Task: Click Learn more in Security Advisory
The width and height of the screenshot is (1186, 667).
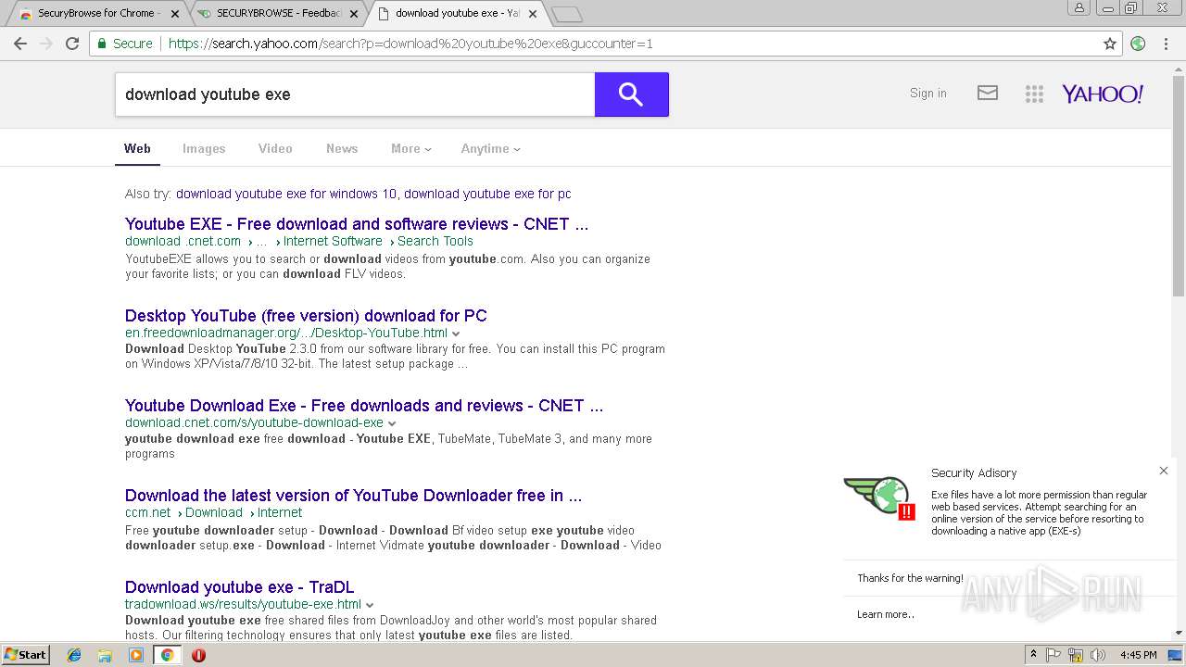Action: [886, 614]
